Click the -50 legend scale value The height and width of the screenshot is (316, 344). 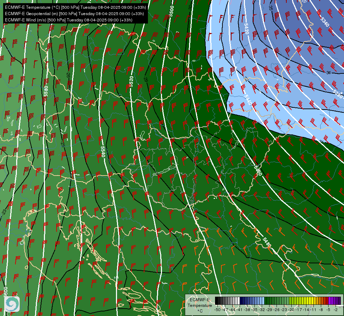pos(218,310)
